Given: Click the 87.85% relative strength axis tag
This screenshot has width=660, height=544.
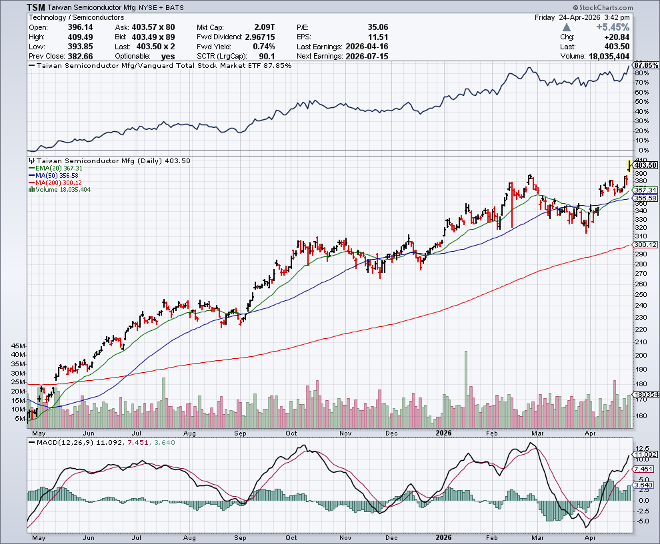Looking at the screenshot, I should (x=645, y=65).
